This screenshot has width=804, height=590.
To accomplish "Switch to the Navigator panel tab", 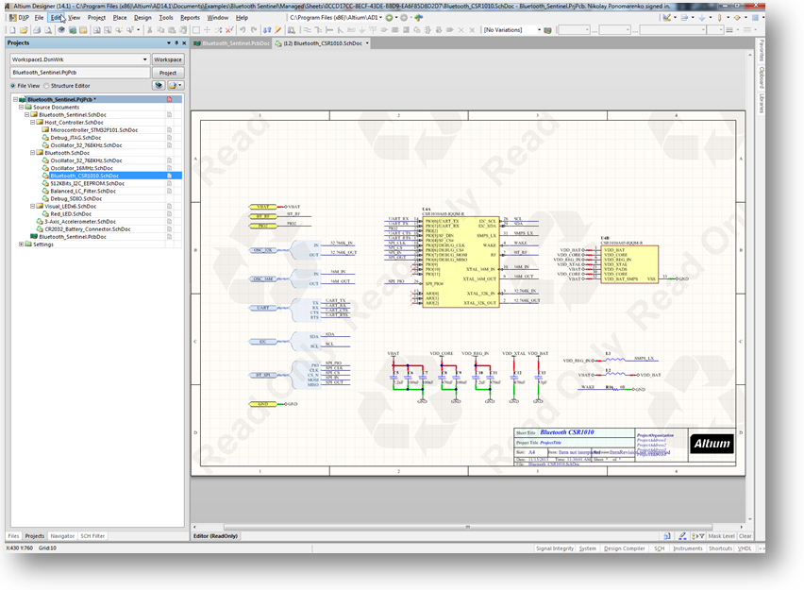I will (62, 536).
